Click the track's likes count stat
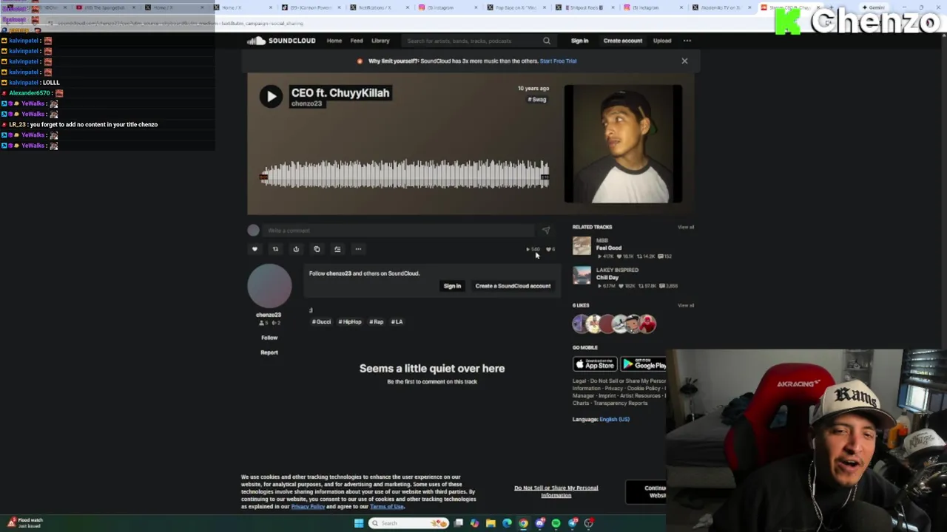 tap(550, 249)
